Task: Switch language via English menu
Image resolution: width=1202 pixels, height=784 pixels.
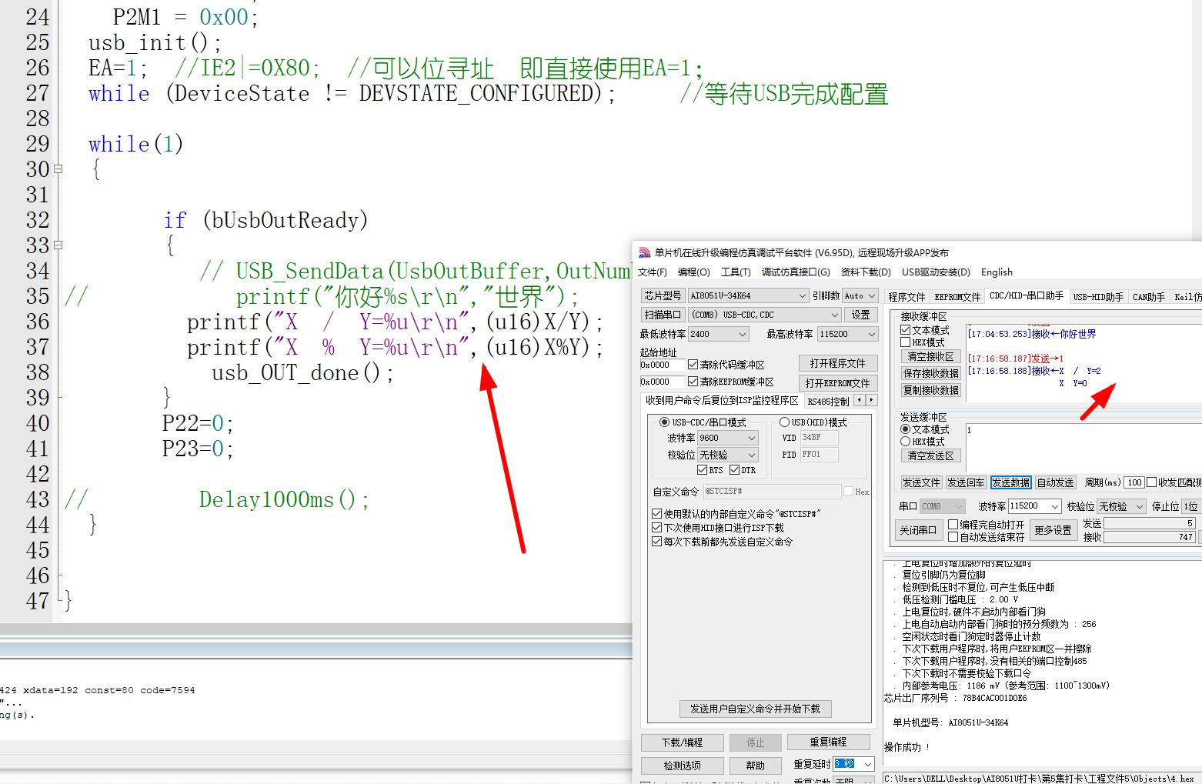Action: coord(997,272)
